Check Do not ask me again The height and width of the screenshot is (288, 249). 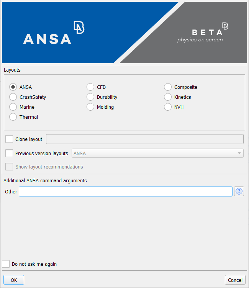[x=6, y=264]
